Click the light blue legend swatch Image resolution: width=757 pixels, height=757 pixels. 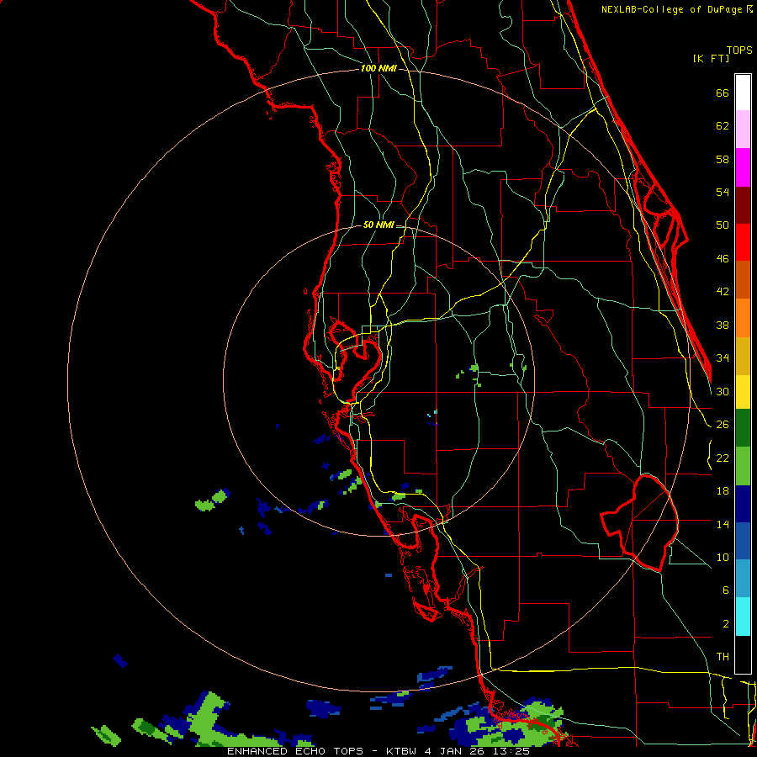coord(743,579)
